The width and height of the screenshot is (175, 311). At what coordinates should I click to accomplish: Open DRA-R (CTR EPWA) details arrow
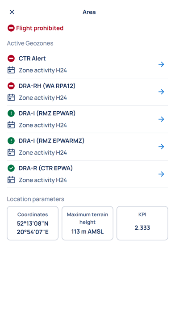(x=161, y=174)
